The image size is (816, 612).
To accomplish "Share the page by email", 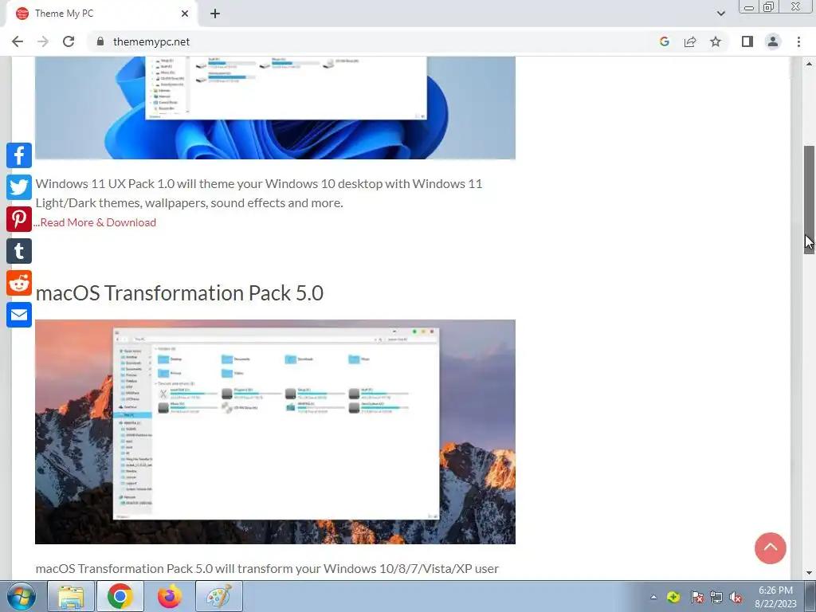I will click(x=19, y=315).
